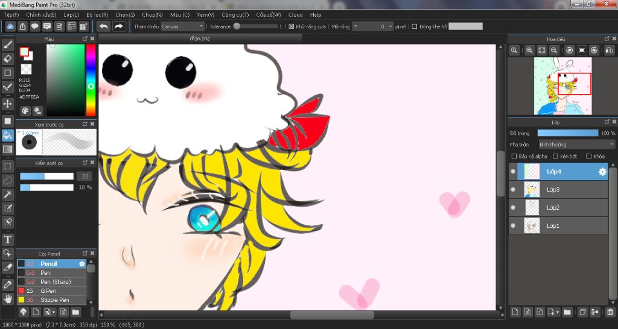The image size is (618, 329).
Task: Select the Magic Wand tool
Action: pos(8,195)
